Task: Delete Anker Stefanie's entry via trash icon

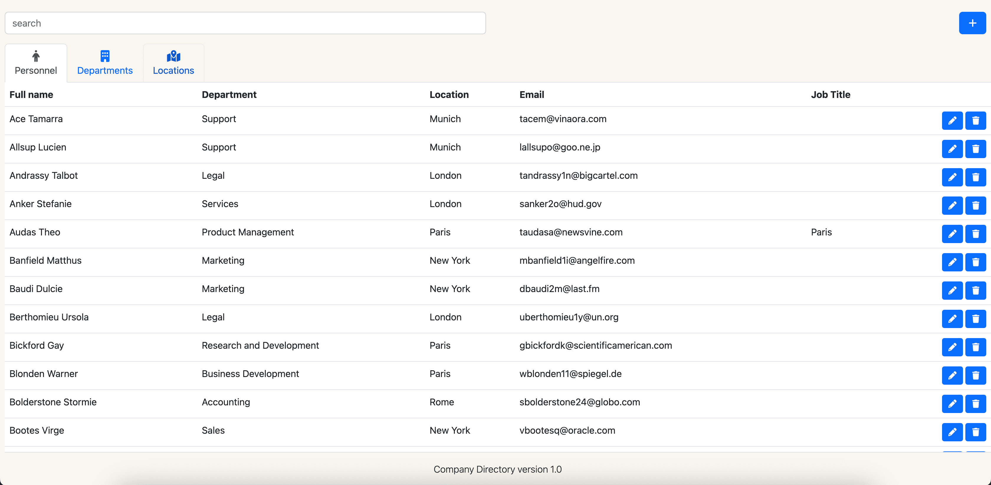Action: point(975,206)
